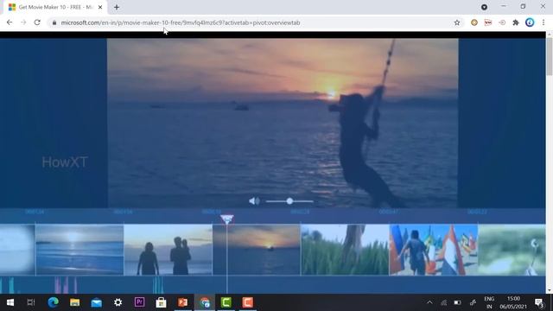Click the lock icon in address bar
Viewport: 553px width, 311px height.
54,22
